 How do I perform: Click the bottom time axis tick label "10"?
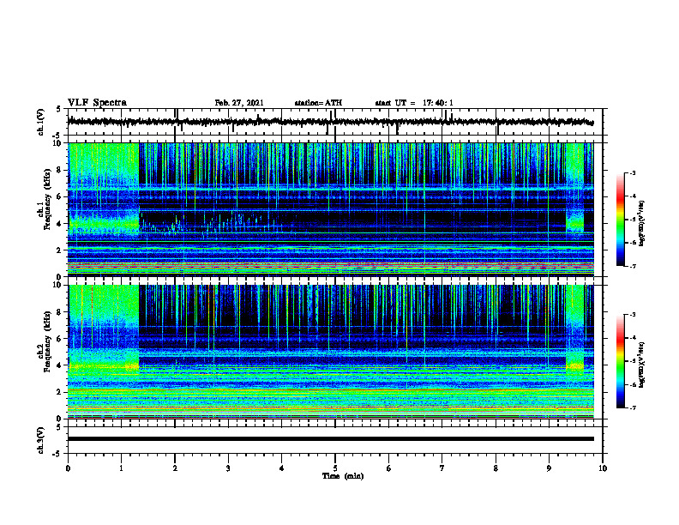tap(603, 468)
